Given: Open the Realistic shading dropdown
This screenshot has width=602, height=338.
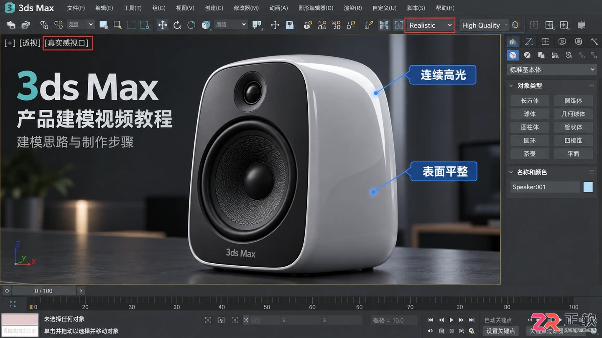Looking at the screenshot, I should pyautogui.click(x=430, y=25).
